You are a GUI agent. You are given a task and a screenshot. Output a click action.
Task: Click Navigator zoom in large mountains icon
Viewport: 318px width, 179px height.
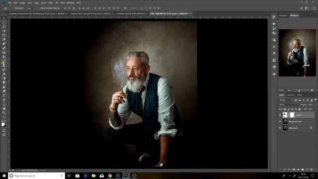click(312, 90)
